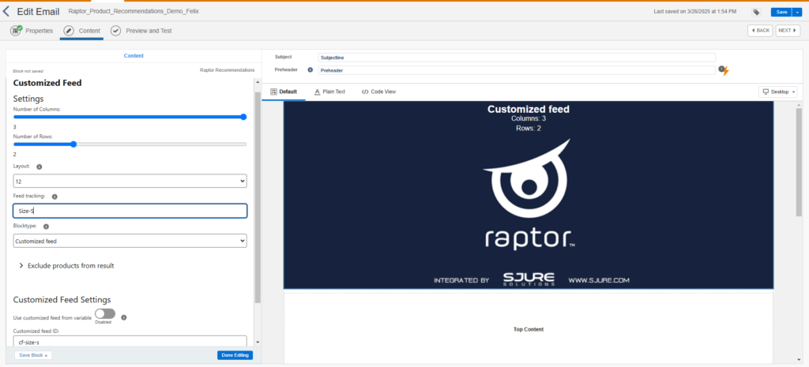809x367 pixels.
Task: Open the Blocktype dropdown
Action: (130, 241)
